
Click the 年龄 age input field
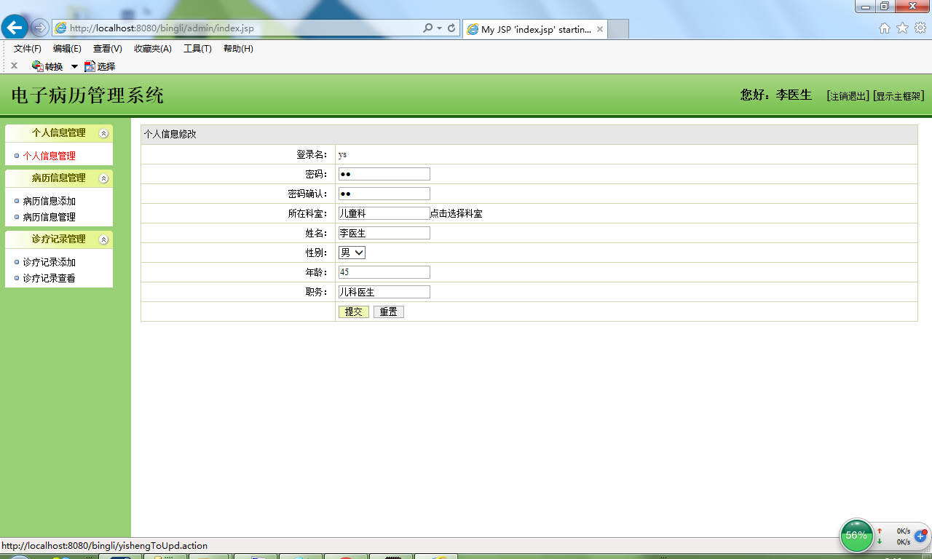[x=384, y=272]
